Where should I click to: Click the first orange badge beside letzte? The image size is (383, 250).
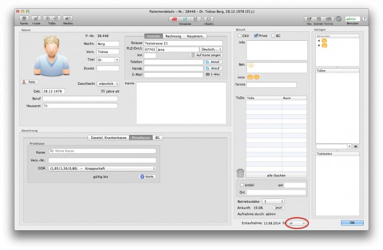[250, 77]
